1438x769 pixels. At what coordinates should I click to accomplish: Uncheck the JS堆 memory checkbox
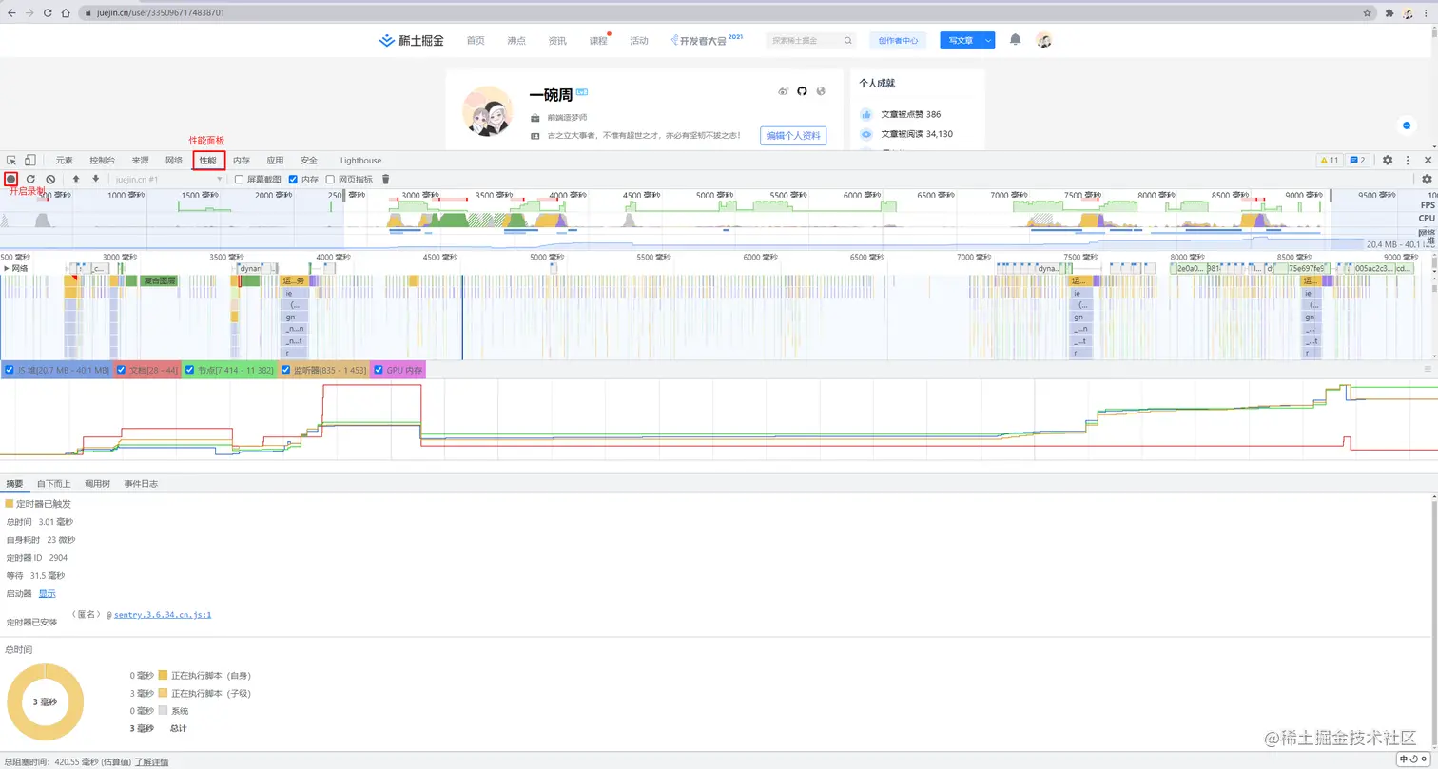tap(10, 370)
